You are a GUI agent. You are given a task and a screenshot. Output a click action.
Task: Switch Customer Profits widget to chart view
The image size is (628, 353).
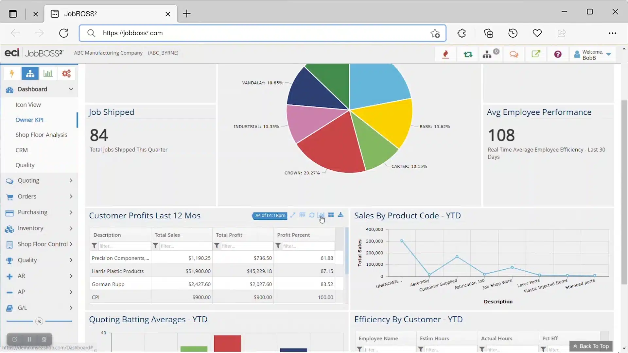[322, 215]
